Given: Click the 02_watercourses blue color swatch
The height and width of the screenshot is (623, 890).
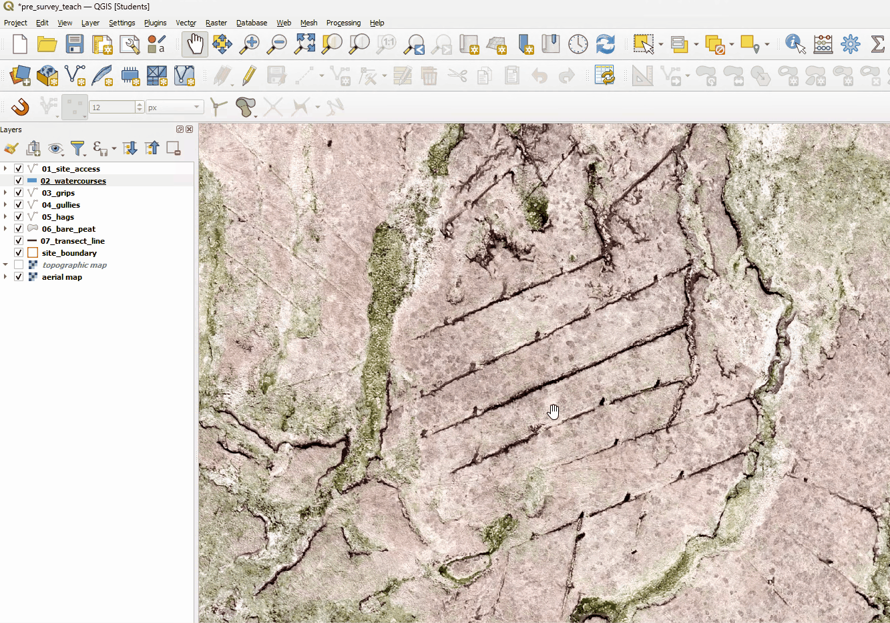Looking at the screenshot, I should pos(32,181).
